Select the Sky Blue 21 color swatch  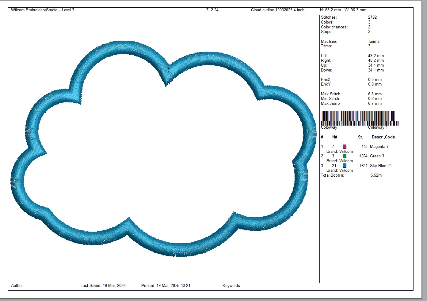click(345, 166)
